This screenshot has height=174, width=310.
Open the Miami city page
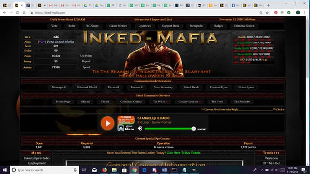(x=85, y=101)
